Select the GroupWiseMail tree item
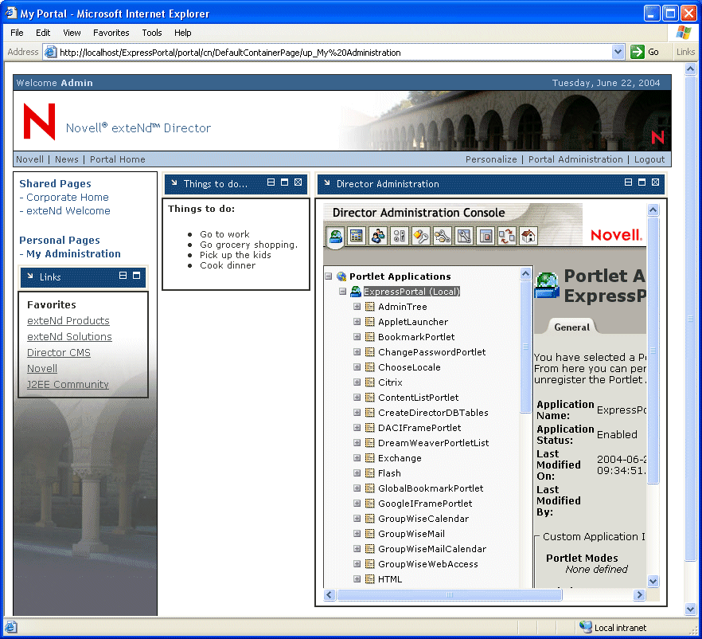This screenshot has width=702, height=639. point(411,534)
